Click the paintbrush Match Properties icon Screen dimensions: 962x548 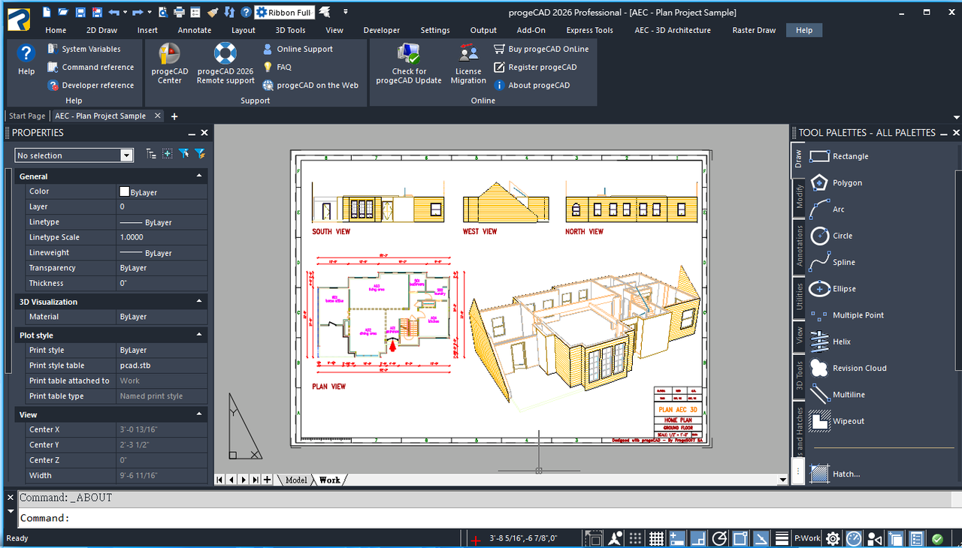[x=213, y=12]
